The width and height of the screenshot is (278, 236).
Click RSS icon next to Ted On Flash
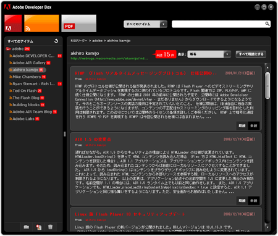pyautogui.click(x=11, y=91)
